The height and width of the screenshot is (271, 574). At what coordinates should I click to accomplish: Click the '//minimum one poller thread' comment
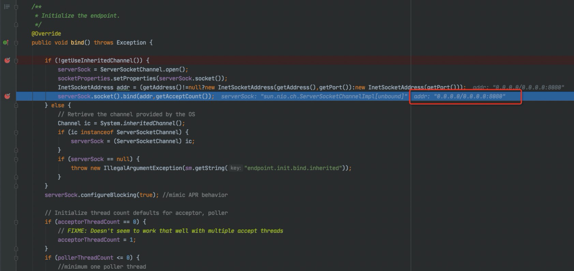click(102, 267)
